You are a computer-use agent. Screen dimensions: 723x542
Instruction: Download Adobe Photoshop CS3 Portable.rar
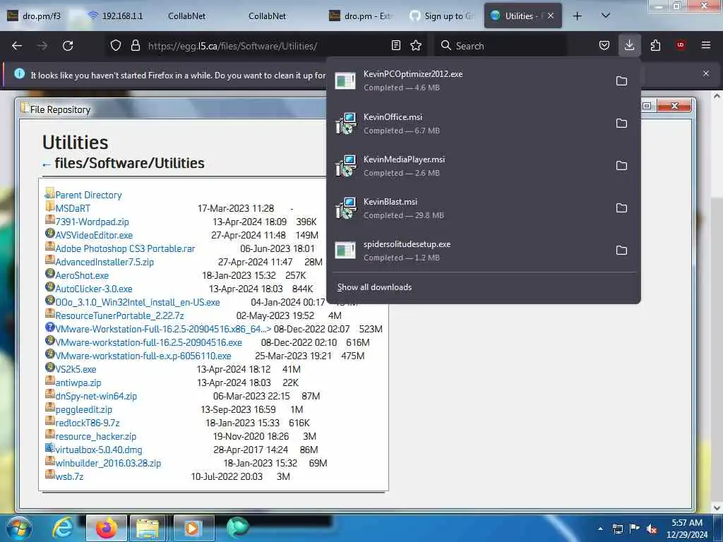[x=125, y=248]
